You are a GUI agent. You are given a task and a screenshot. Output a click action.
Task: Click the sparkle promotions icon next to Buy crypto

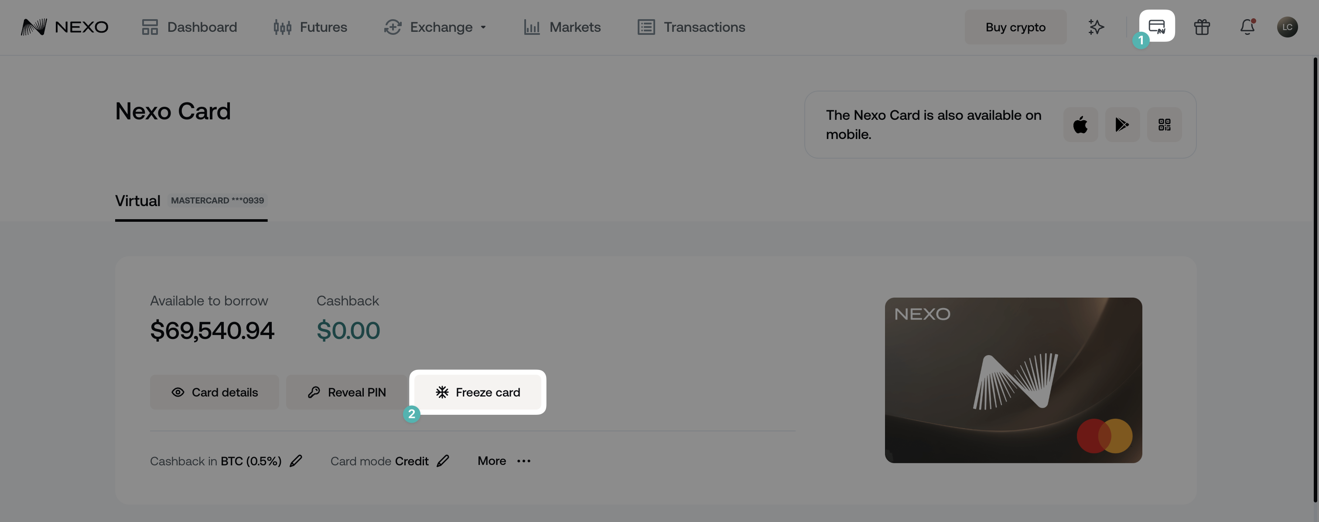1096,27
